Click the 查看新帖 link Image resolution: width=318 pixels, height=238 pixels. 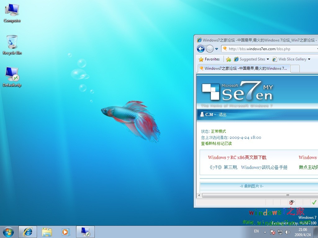[x=209, y=143]
